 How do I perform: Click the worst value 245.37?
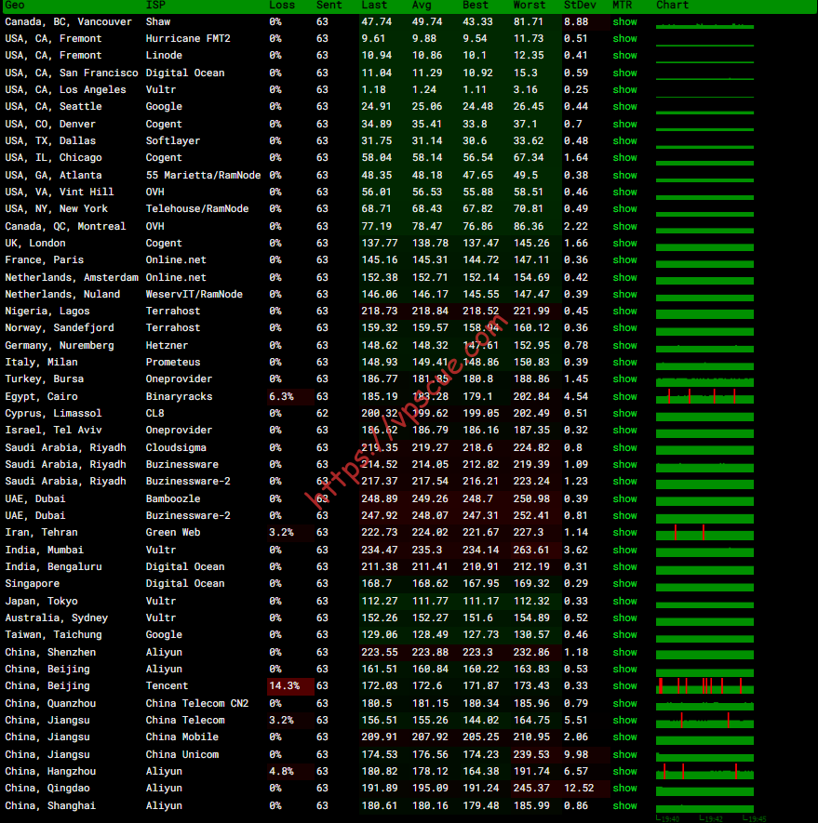pos(531,789)
